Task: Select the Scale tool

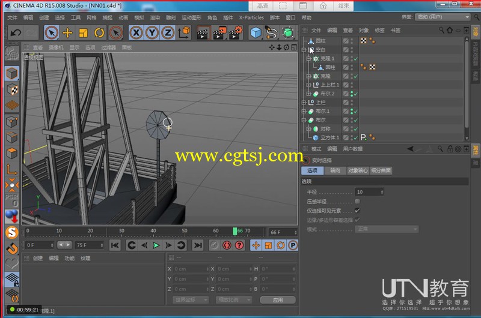Action: pos(84,33)
